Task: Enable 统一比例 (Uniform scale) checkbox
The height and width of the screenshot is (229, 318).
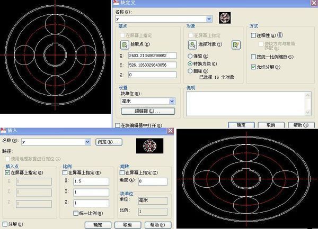Action: pos(76,213)
